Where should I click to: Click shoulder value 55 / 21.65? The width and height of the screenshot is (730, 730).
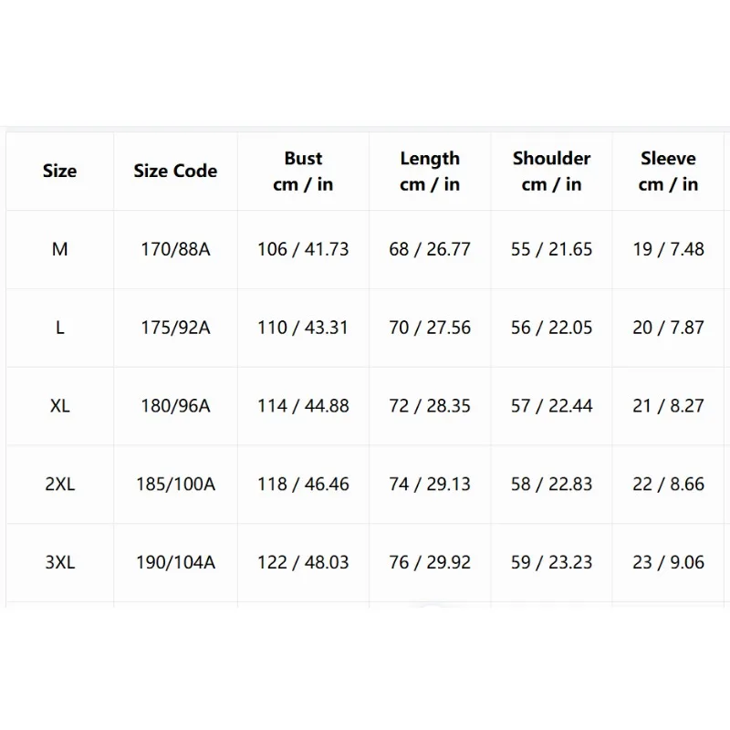[x=552, y=249]
